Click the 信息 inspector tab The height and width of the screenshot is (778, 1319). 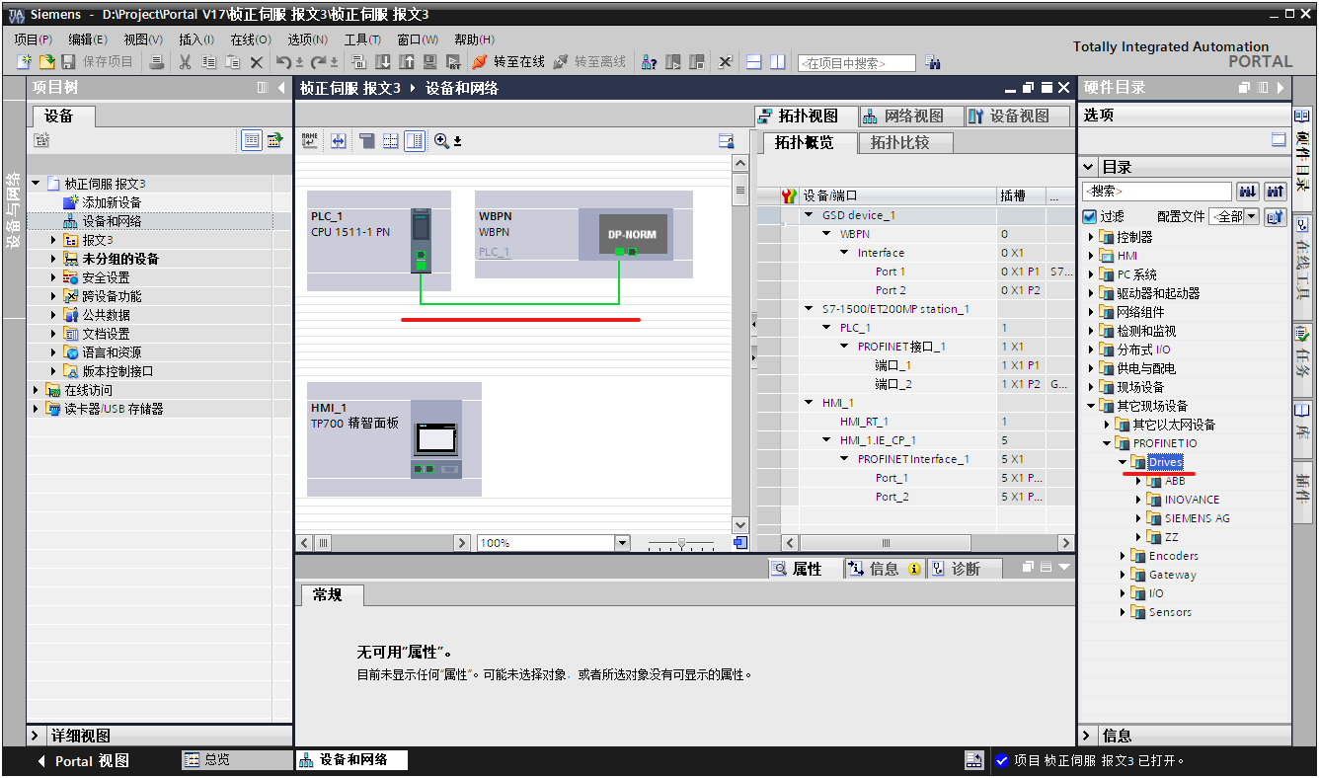click(885, 569)
